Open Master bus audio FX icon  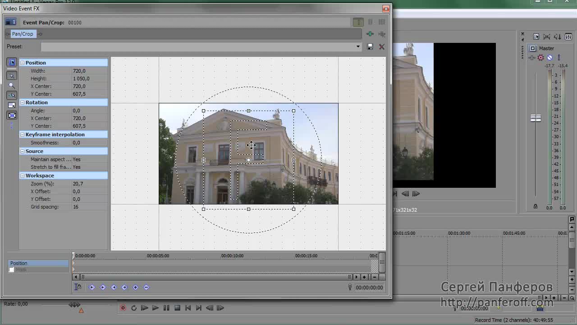[x=532, y=58]
